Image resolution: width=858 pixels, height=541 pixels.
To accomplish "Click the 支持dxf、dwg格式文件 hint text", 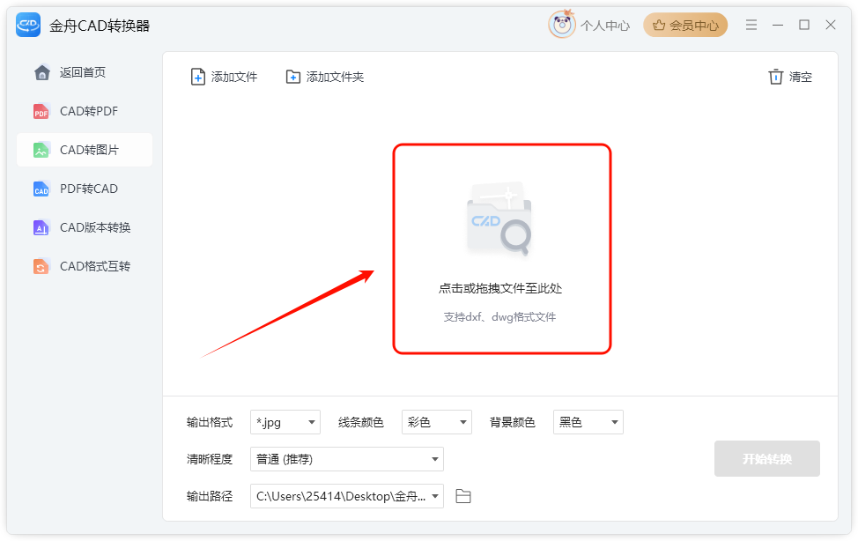I will 499,317.
